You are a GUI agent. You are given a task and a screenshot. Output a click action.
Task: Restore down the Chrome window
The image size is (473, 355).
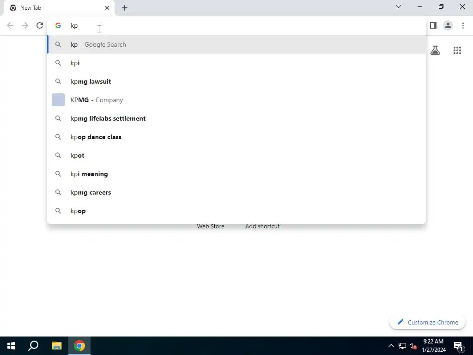[x=441, y=6]
